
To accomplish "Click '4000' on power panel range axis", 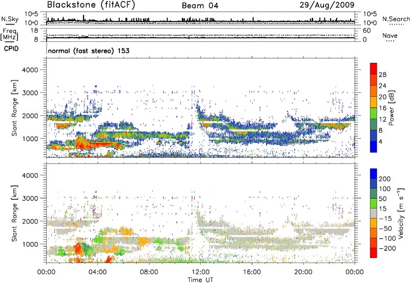I will 30,70.
